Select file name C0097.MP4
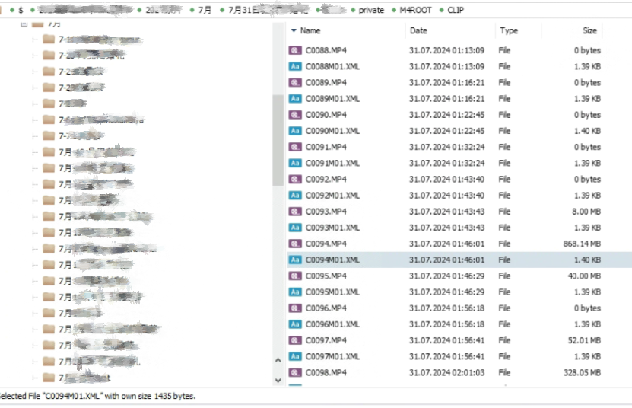Viewport: 632px width, 408px height. 326,340
